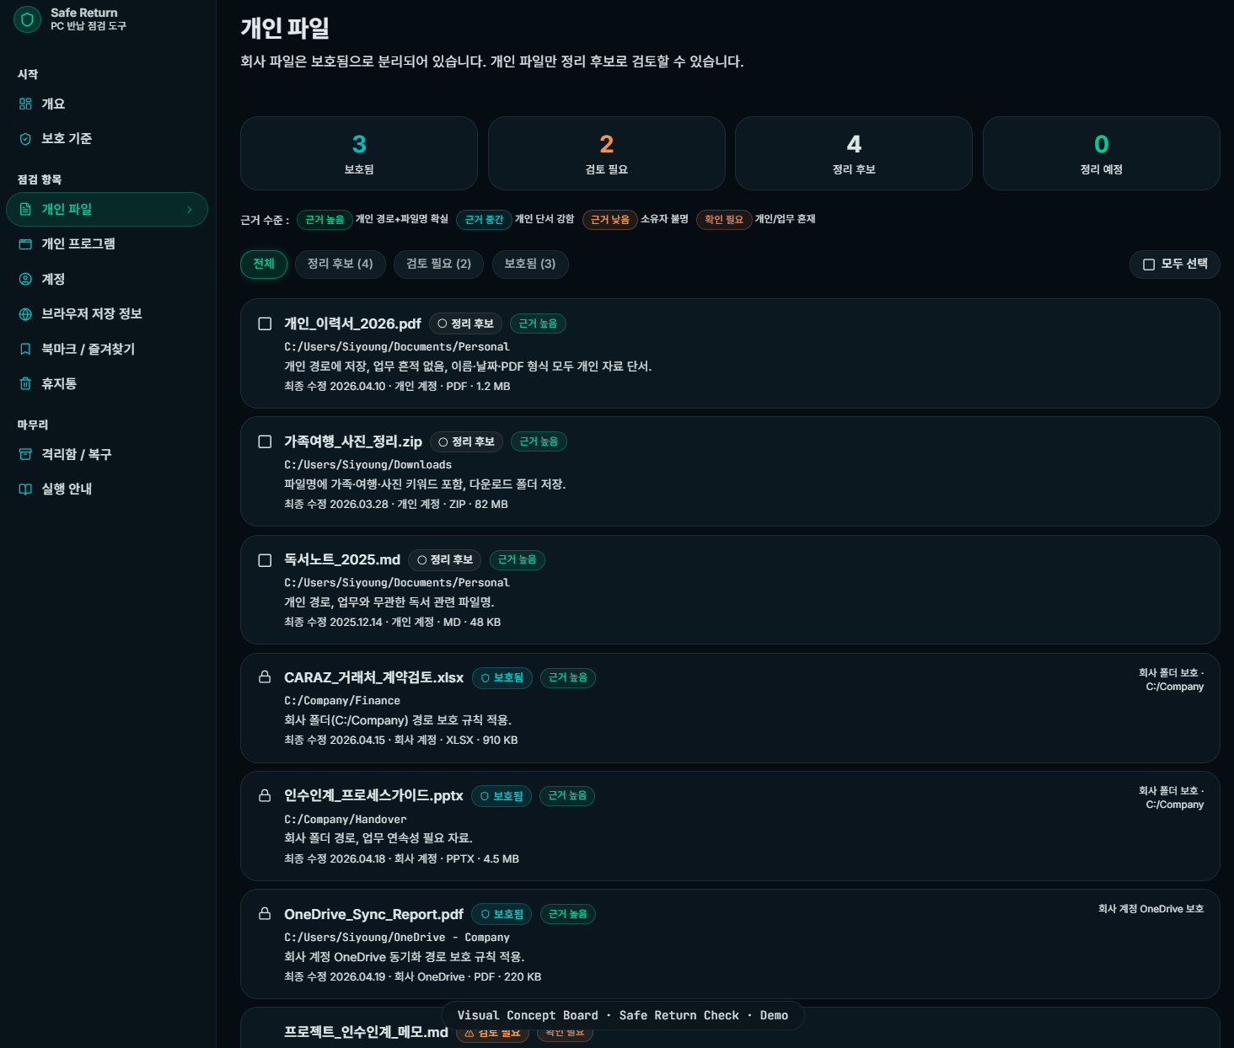The width and height of the screenshot is (1234, 1048).
Task: Click the 보호 기준 shield icon
Action: [25, 139]
